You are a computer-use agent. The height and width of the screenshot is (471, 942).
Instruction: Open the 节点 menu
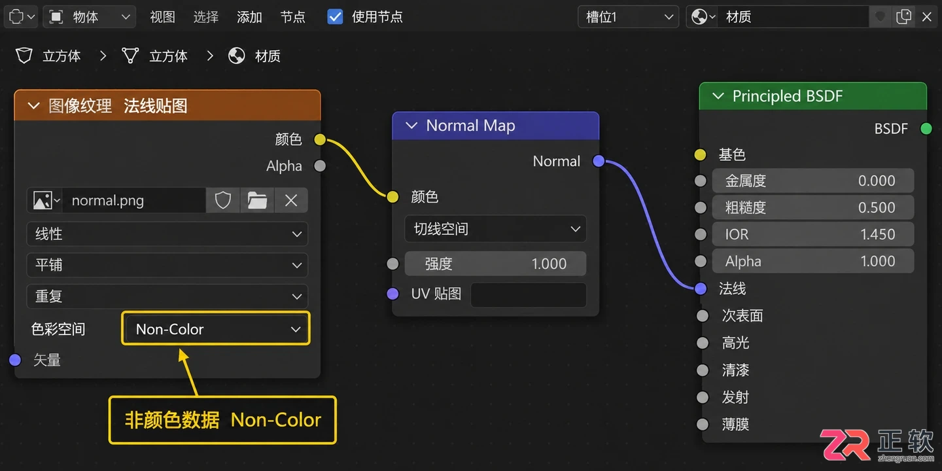(292, 17)
